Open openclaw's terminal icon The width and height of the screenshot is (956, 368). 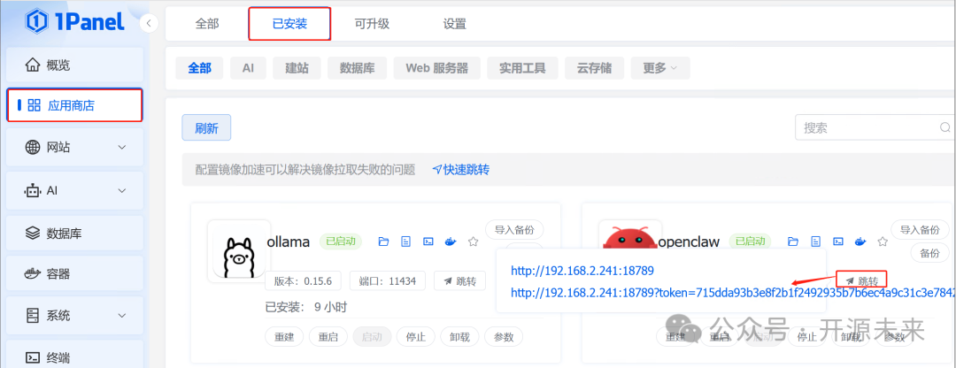[837, 241]
